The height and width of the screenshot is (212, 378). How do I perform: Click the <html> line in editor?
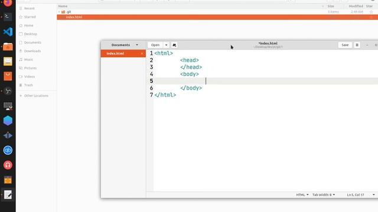click(x=164, y=53)
